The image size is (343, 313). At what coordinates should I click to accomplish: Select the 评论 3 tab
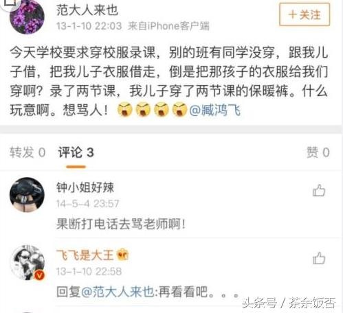[76, 152]
